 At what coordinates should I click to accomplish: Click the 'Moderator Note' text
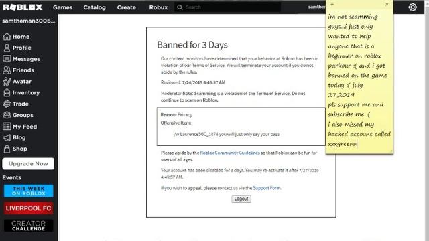[x=233, y=96]
